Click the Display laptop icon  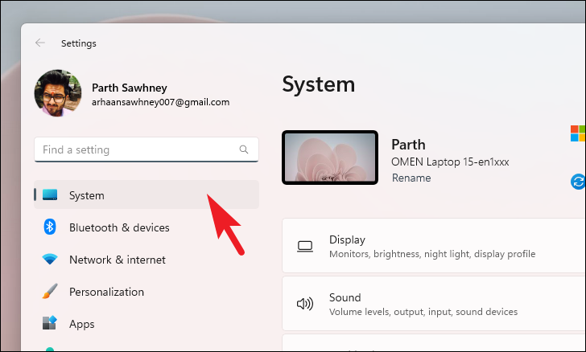click(x=305, y=247)
